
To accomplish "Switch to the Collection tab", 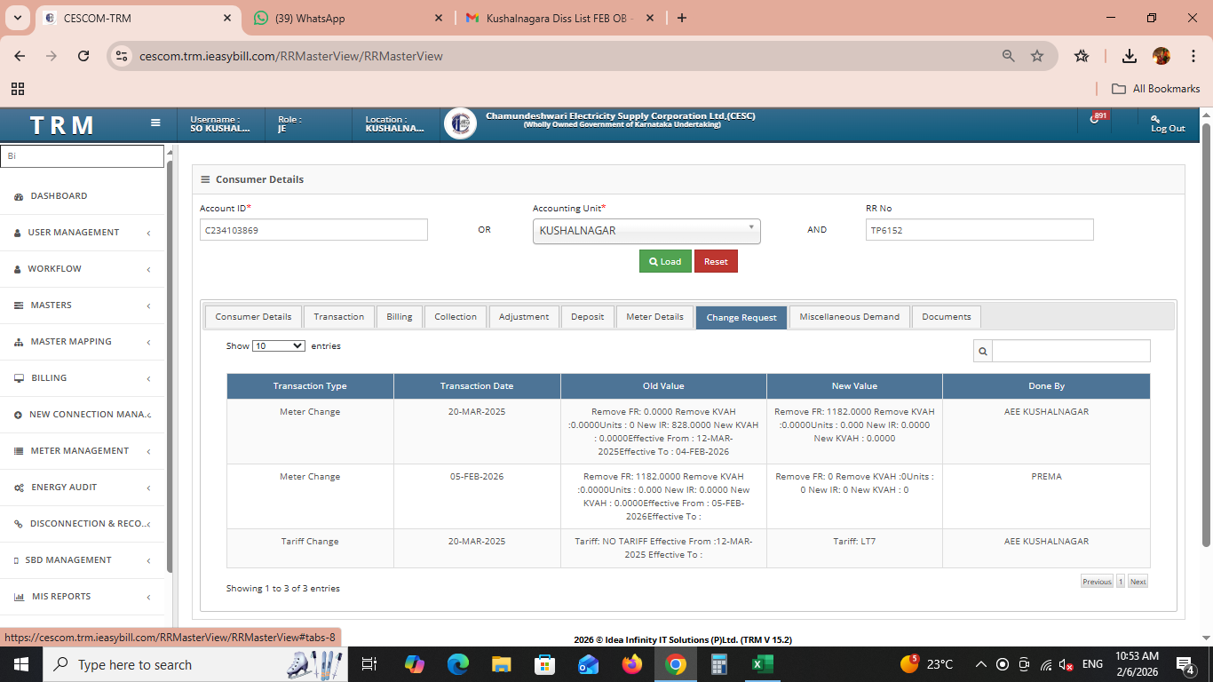I will (456, 317).
